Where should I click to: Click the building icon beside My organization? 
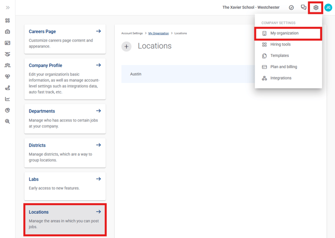point(264,33)
